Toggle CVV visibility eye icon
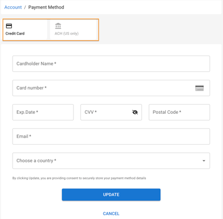Viewport: 223px width, 219px height. tap(135, 112)
